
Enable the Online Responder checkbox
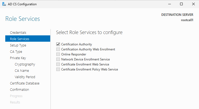tap(58, 54)
